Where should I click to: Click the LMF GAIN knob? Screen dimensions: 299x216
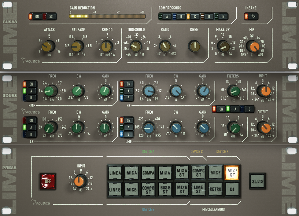coord(203,127)
